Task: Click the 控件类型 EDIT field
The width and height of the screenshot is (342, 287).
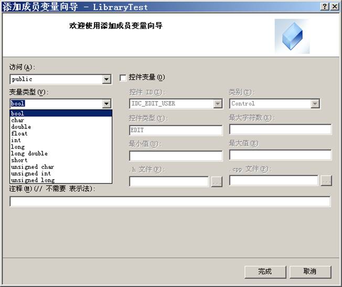Action: [176, 130]
